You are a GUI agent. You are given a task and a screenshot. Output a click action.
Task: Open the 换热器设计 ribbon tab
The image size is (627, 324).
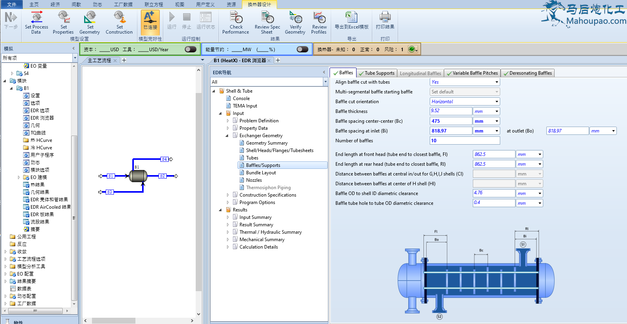click(x=259, y=4)
